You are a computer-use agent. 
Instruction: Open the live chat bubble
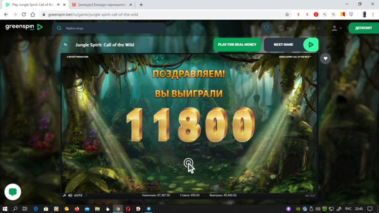click(x=13, y=192)
